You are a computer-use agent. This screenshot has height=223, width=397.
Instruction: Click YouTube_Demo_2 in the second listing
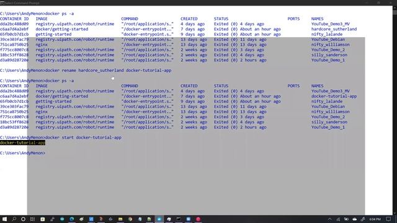coord(328,117)
